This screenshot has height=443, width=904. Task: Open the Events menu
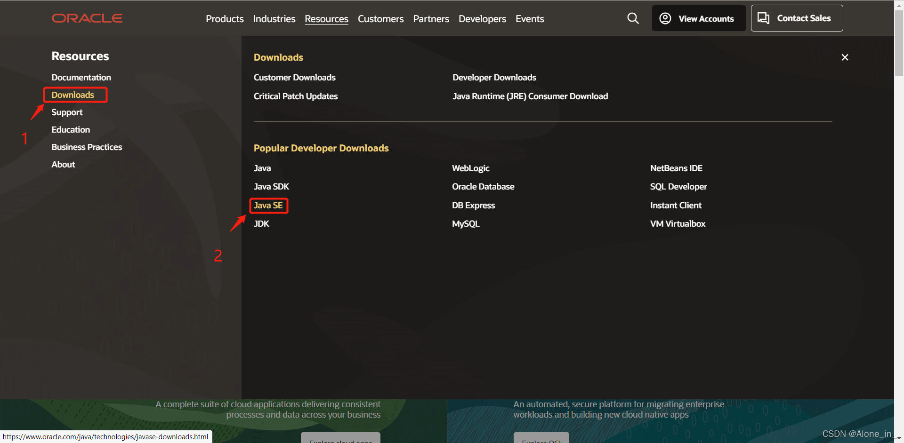pos(530,19)
